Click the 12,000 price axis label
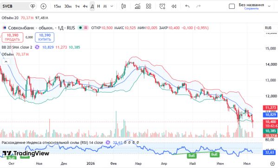This screenshot has width=278, height=168. coord(271,96)
